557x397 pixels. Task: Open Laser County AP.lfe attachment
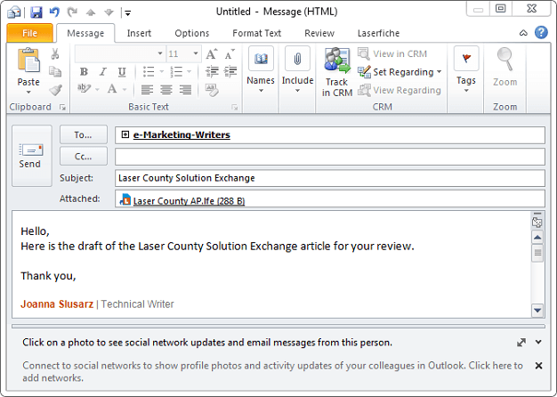[x=182, y=200]
